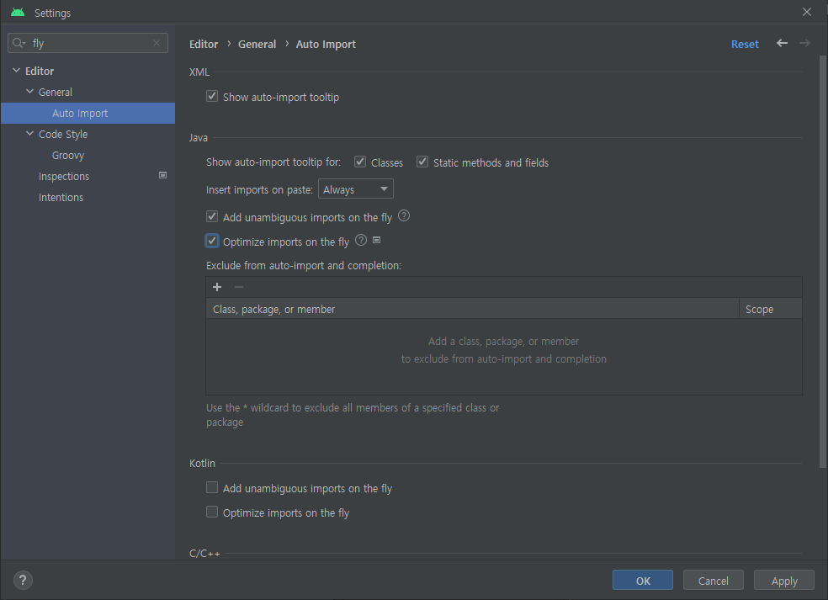This screenshot has height=600, width=828.
Task: Uncheck Java 'Add unambiguous imports on the fly'
Action: [x=212, y=216]
